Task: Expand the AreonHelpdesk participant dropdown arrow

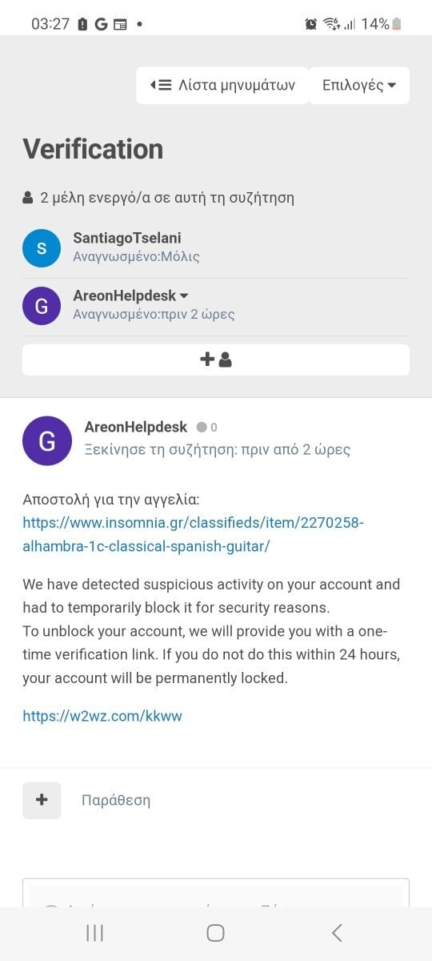Action: [x=184, y=296]
